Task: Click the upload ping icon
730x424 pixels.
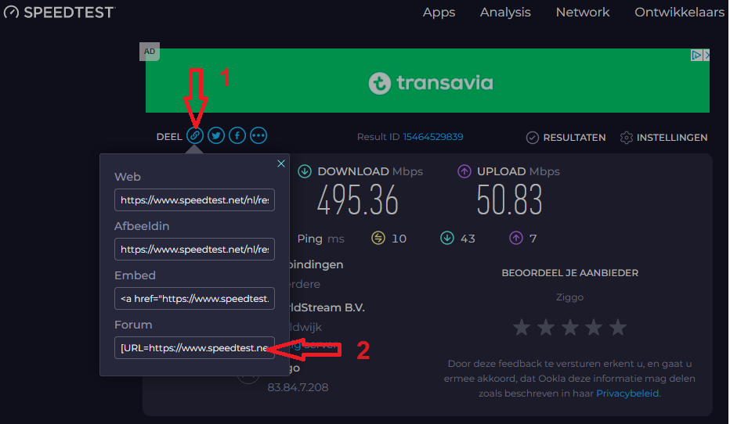Action: 516,238
